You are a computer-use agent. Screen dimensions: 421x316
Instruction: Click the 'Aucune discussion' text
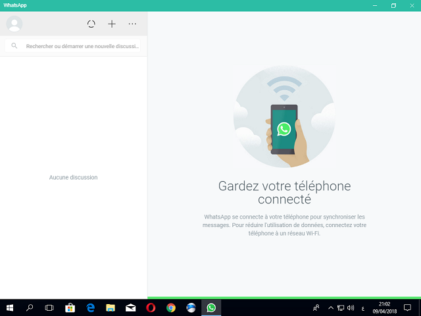[x=73, y=177]
